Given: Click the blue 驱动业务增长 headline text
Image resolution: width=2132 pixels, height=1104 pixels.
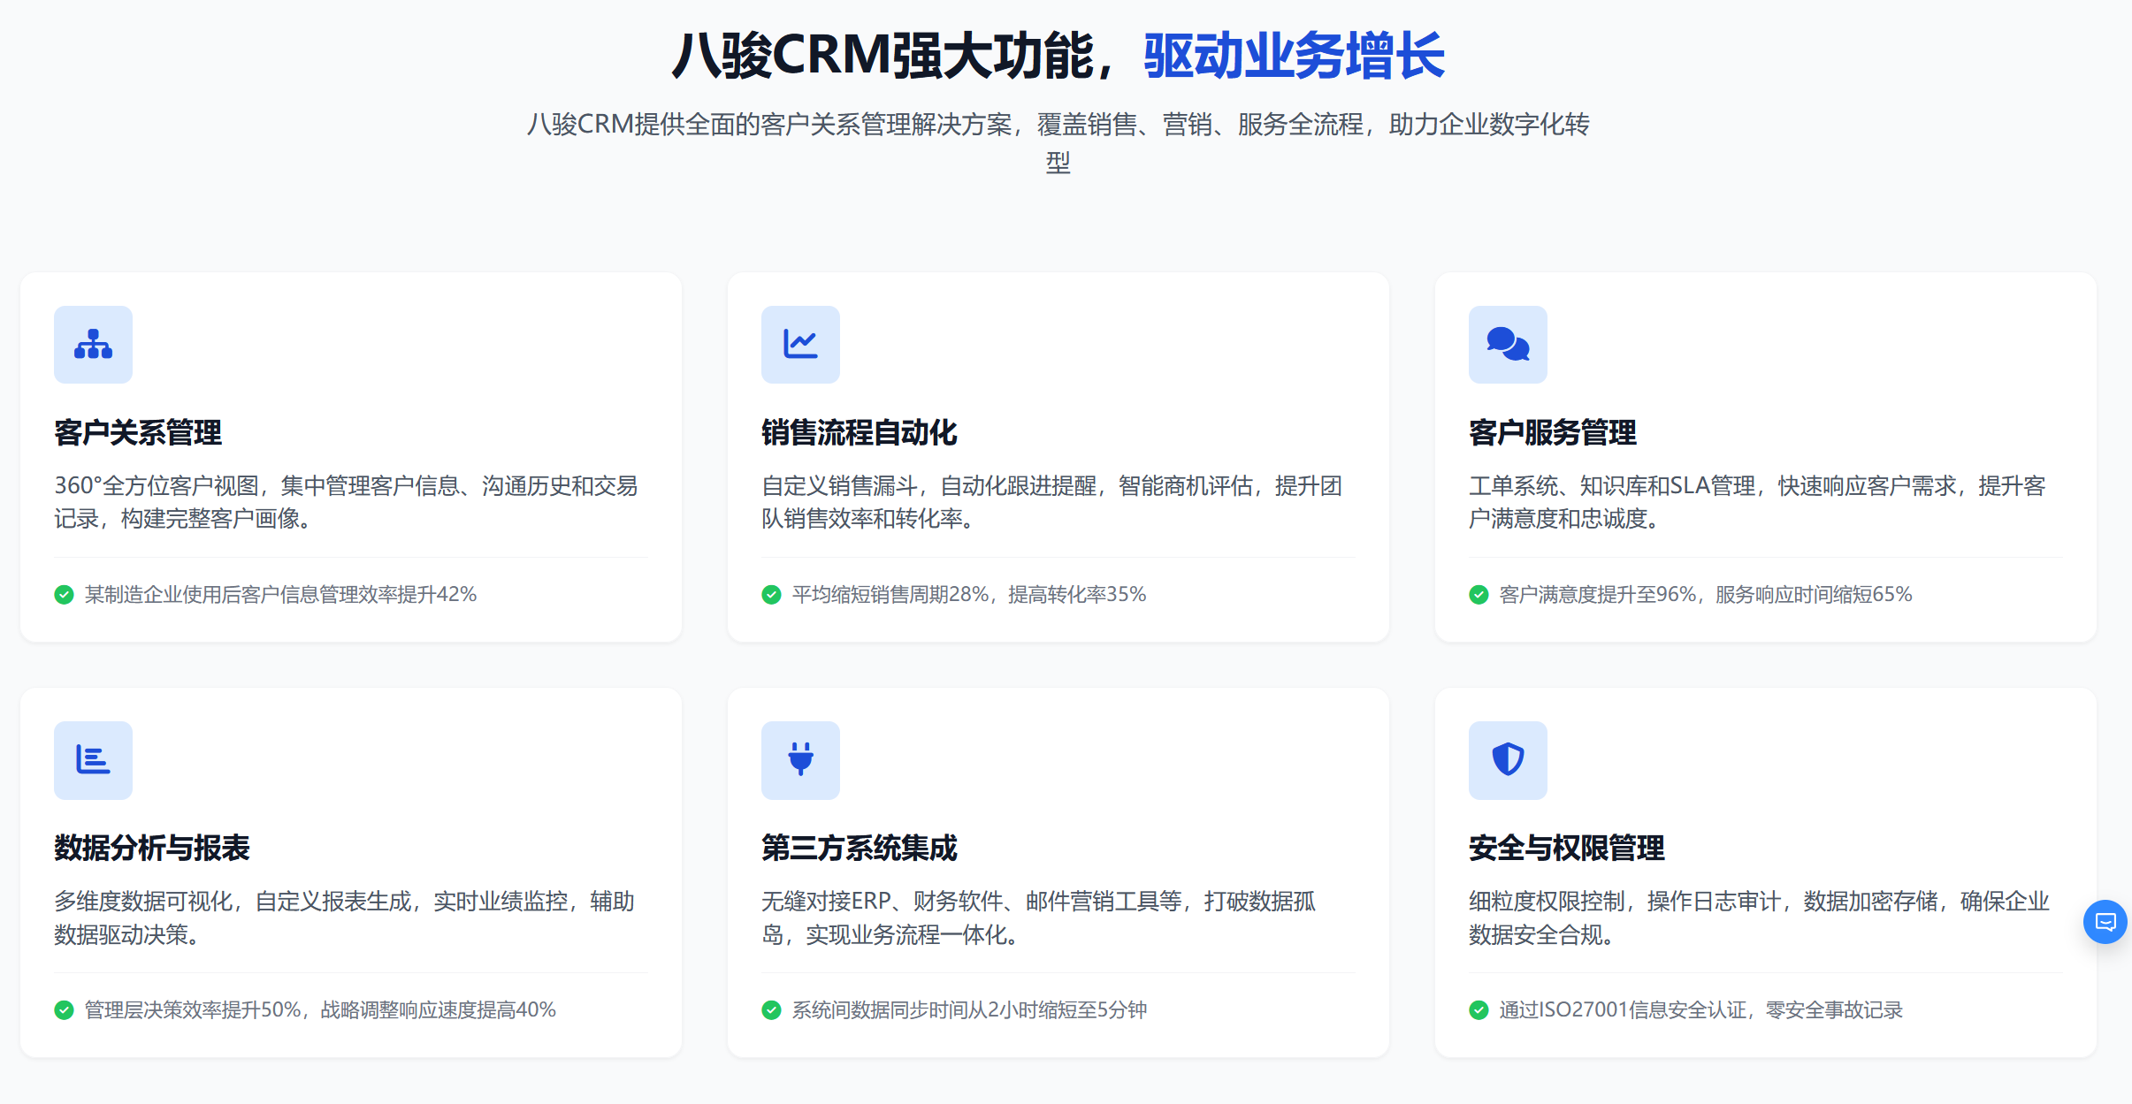Looking at the screenshot, I should click(x=1294, y=56).
